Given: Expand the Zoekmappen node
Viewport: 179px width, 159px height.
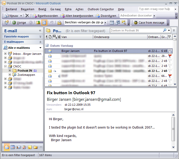Looking at the screenshot, I should pyautogui.click(x=10, y=75).
